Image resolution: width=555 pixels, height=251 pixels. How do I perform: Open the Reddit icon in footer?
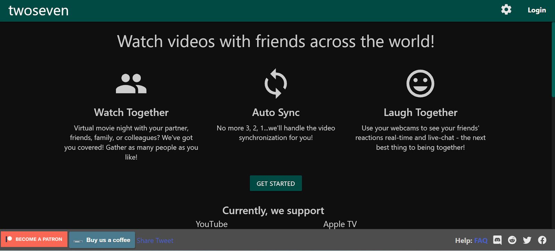point(512,240)
